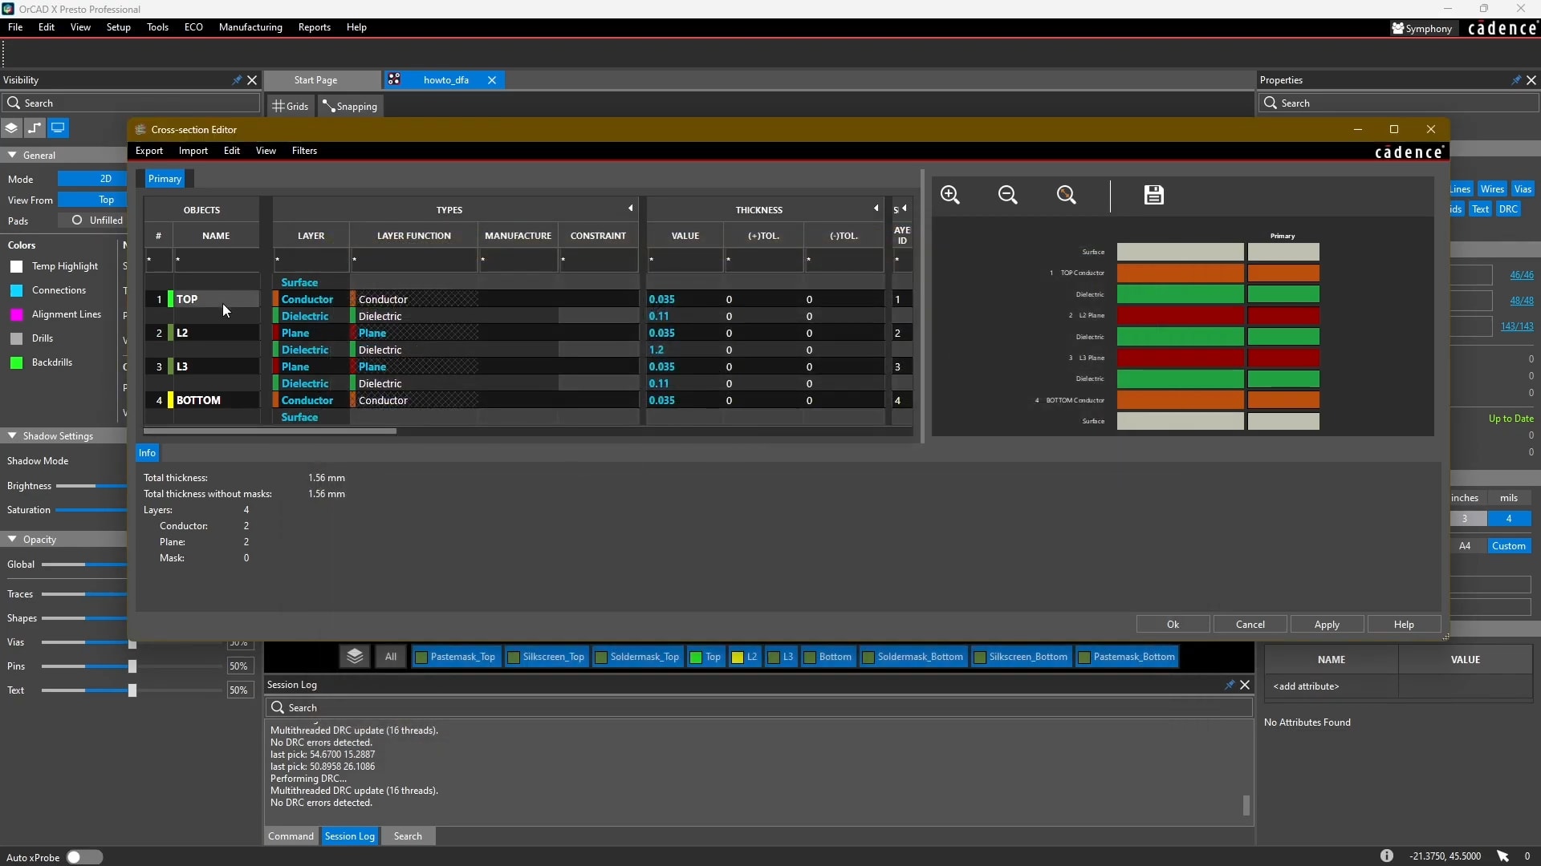
Task: Toggle L3 layer visibility
Action: click(780, 657)
